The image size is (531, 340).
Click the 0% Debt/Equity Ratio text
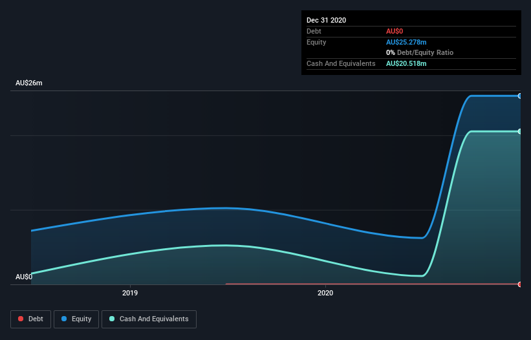(x=420, y=53)
